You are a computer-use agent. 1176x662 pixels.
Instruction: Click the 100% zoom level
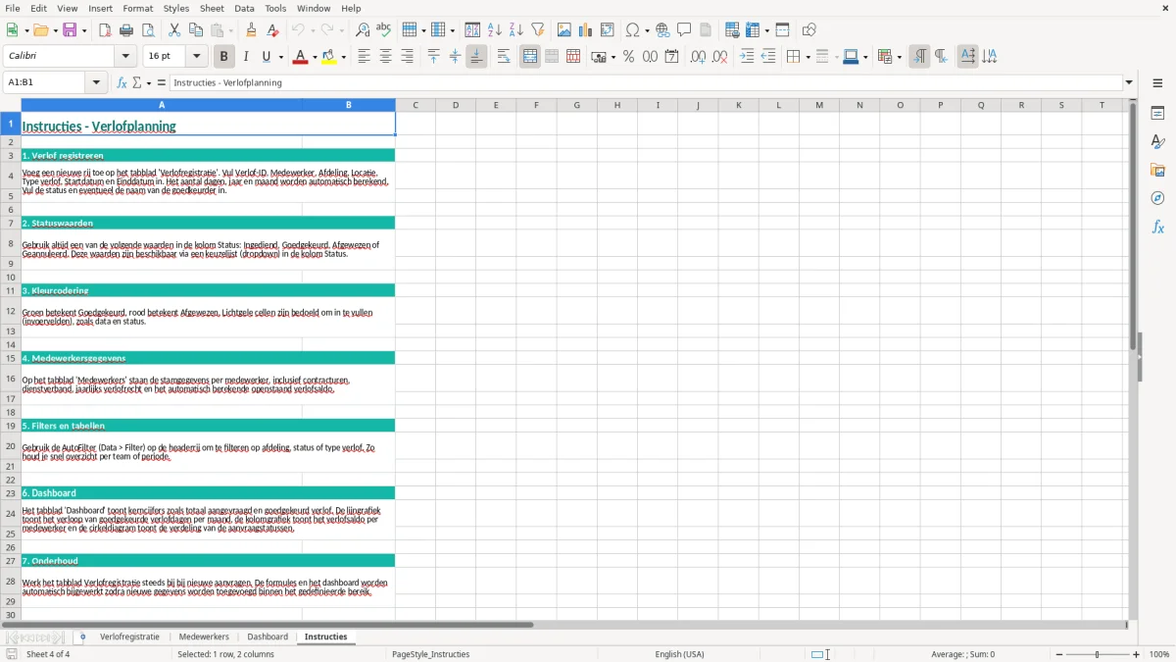(x=1159, y=654)
